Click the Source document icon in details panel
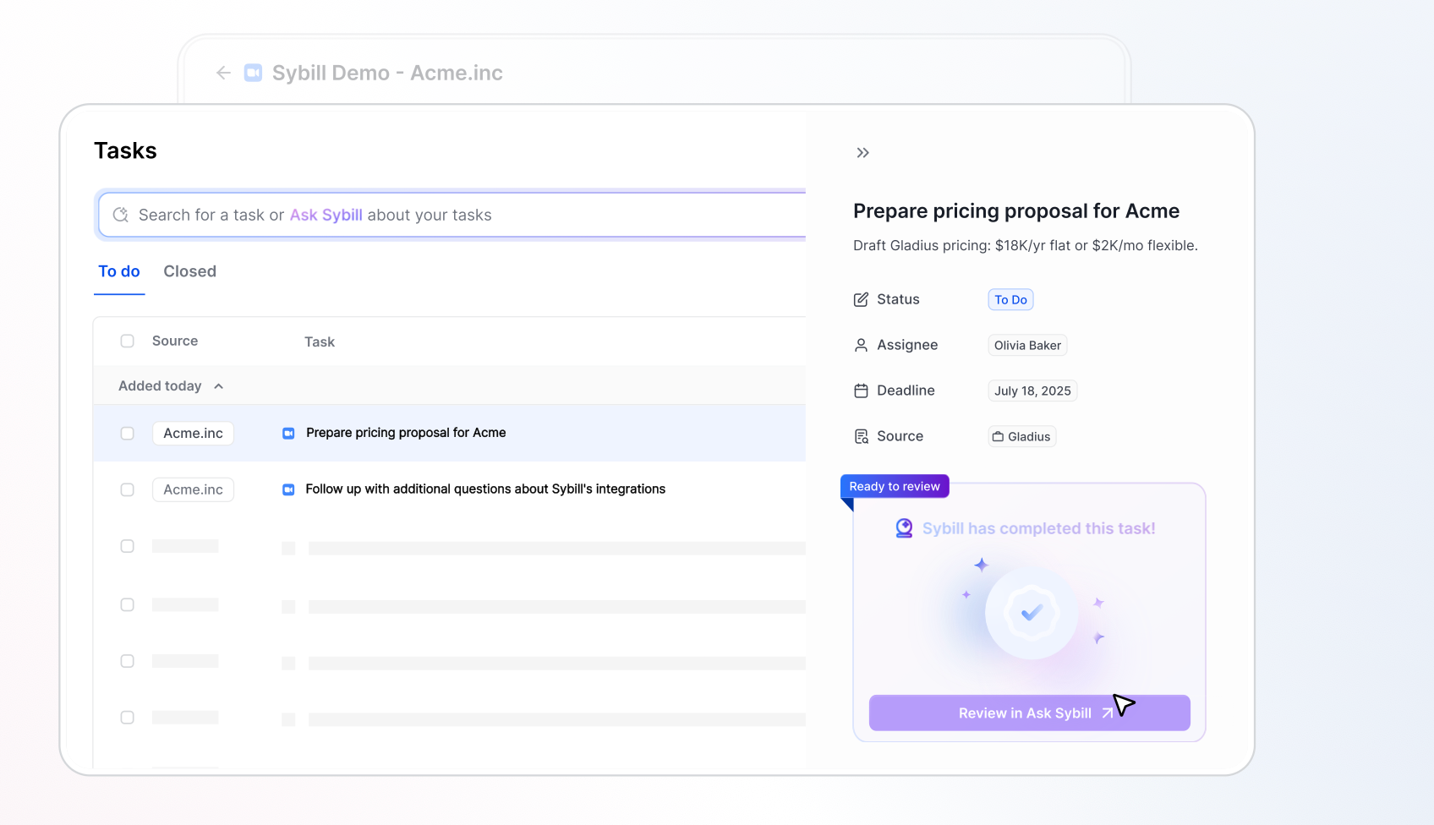This screenshot has height=825, width=1434. [x=861, y=436]
